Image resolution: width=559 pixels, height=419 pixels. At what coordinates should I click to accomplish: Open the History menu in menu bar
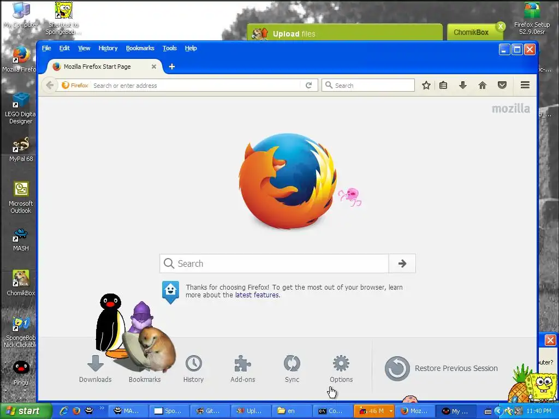coord(108,48)
